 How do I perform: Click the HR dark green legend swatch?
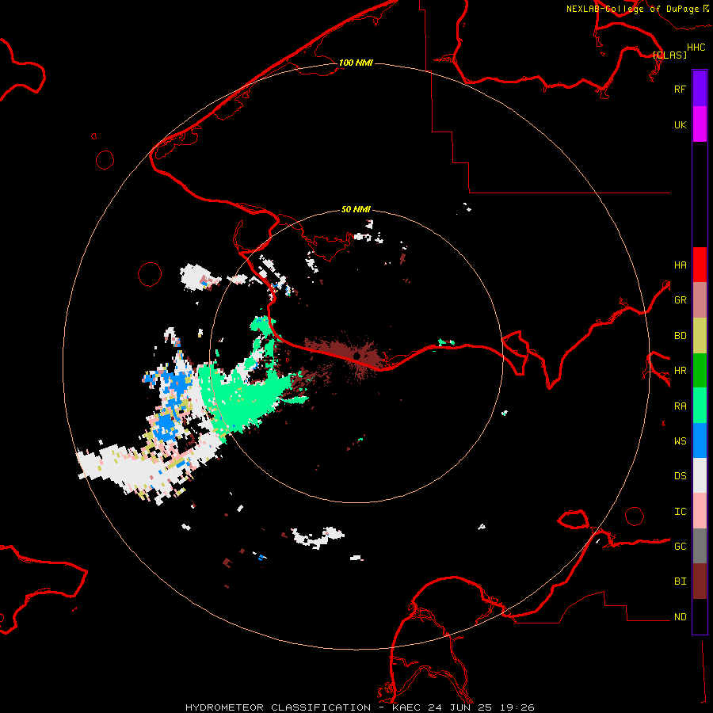click(700, 371)
